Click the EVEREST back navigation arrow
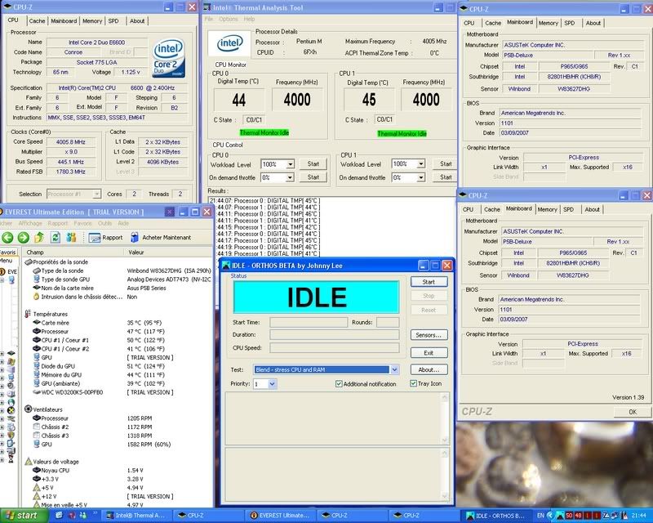 (8, 237)
